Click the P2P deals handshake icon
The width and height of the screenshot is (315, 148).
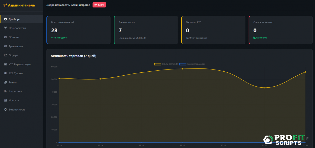click(x=6, y=73)
